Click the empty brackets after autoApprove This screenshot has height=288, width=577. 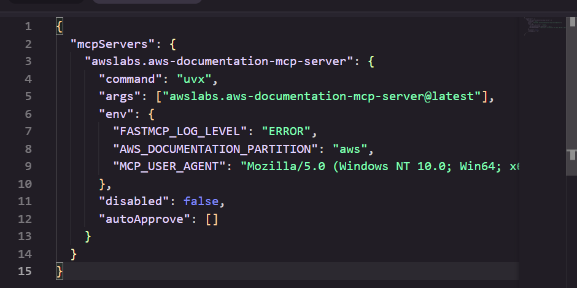[212, 219]
